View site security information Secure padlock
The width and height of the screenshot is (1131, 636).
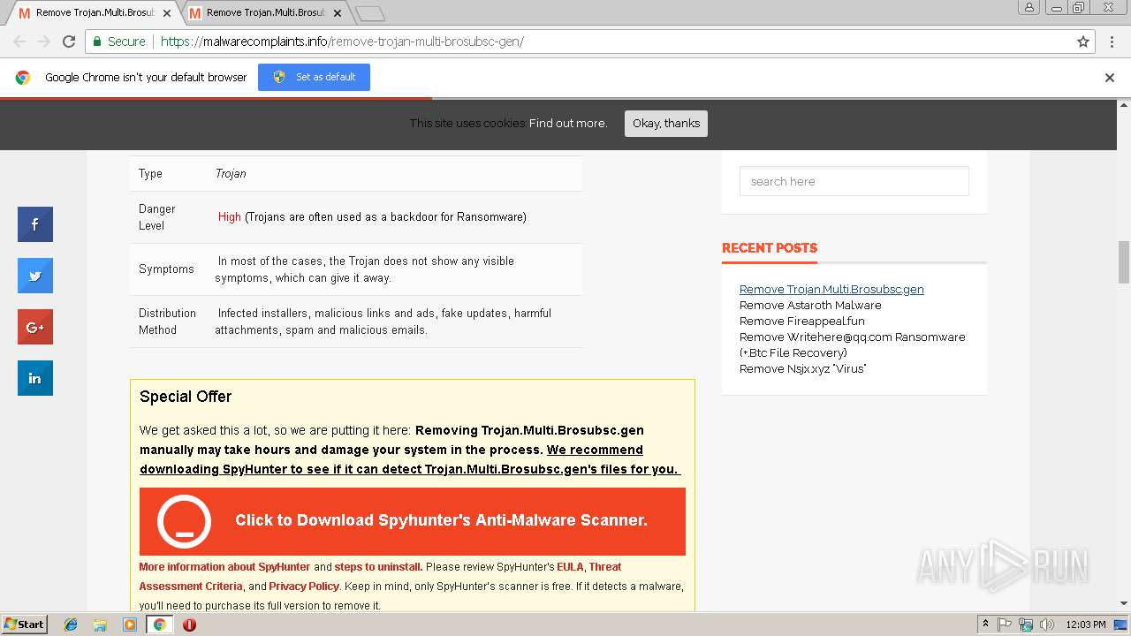click(x=119, y=42)
